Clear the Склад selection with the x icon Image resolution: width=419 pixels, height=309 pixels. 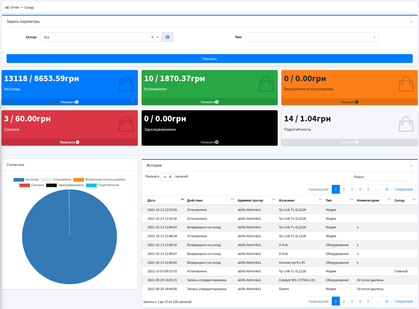(x=152, y=37)
